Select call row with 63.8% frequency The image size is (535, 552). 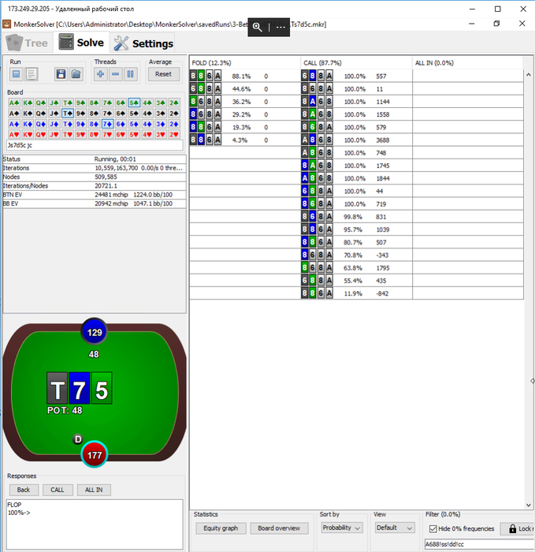point(356,268)
